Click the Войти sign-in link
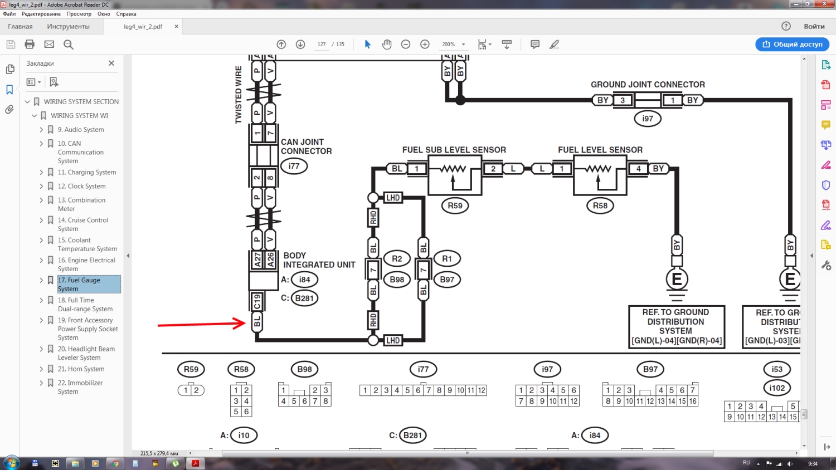 pos(814,26)
